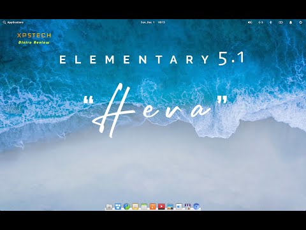
Task: Open System Settings from the dock
Action: click(179, 206)
